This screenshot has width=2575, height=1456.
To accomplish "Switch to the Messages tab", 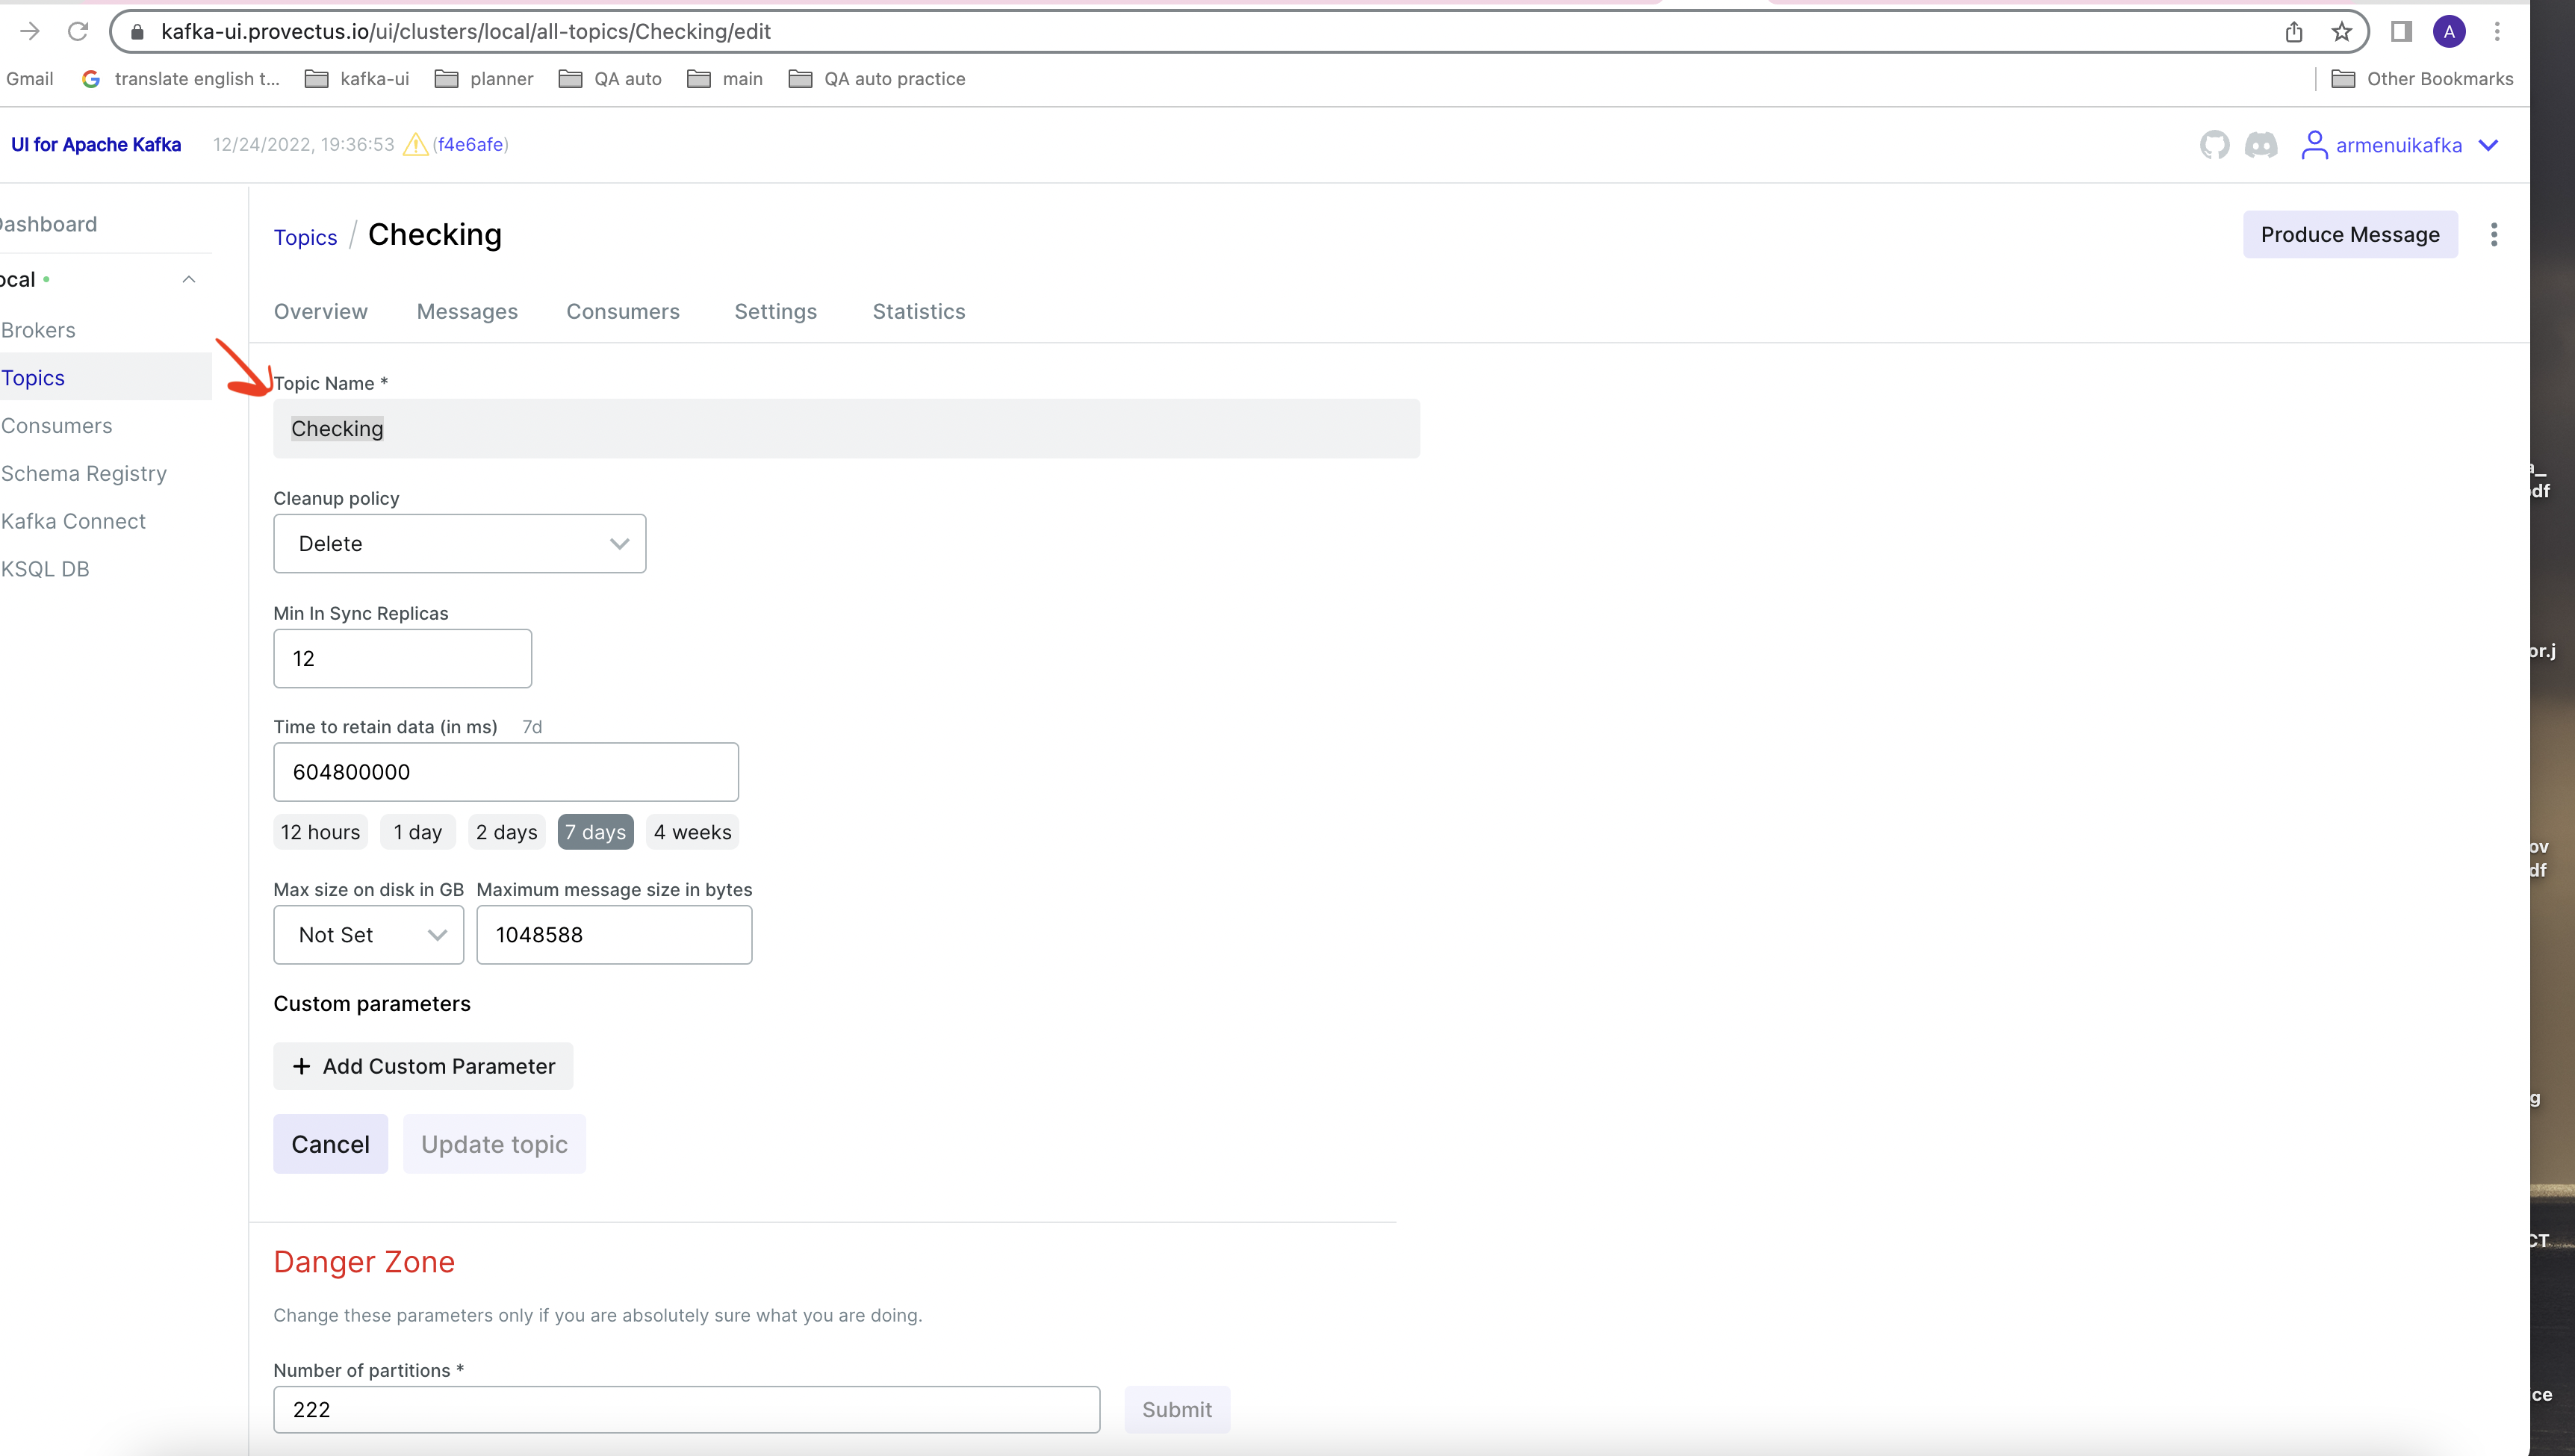I will [x=467, y=312].
